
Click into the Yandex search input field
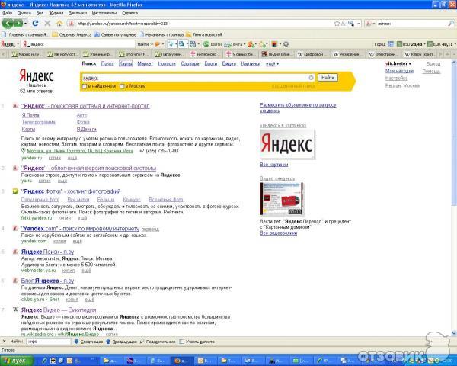click(x=194, y=78)
